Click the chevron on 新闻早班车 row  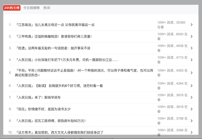point(191,97)
